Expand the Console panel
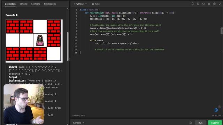 coord(78,123)
